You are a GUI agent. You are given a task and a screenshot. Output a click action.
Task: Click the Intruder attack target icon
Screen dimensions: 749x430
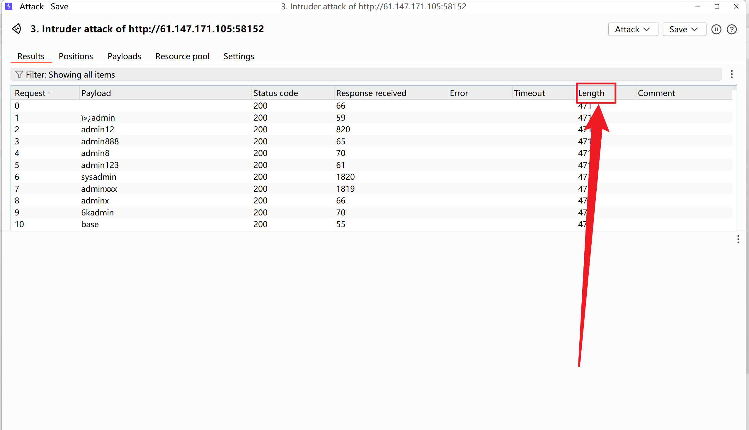(16, 29)
